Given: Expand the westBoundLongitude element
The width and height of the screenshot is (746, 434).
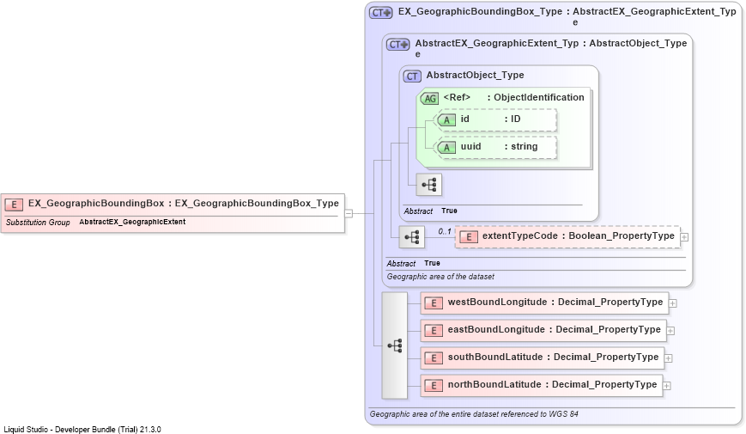Looking at the screenshot, I should coord(673,303).
